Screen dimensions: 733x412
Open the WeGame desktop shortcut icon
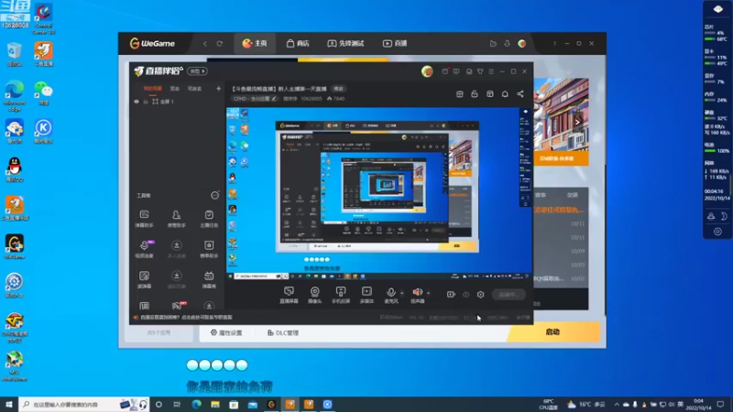(15, 246)
